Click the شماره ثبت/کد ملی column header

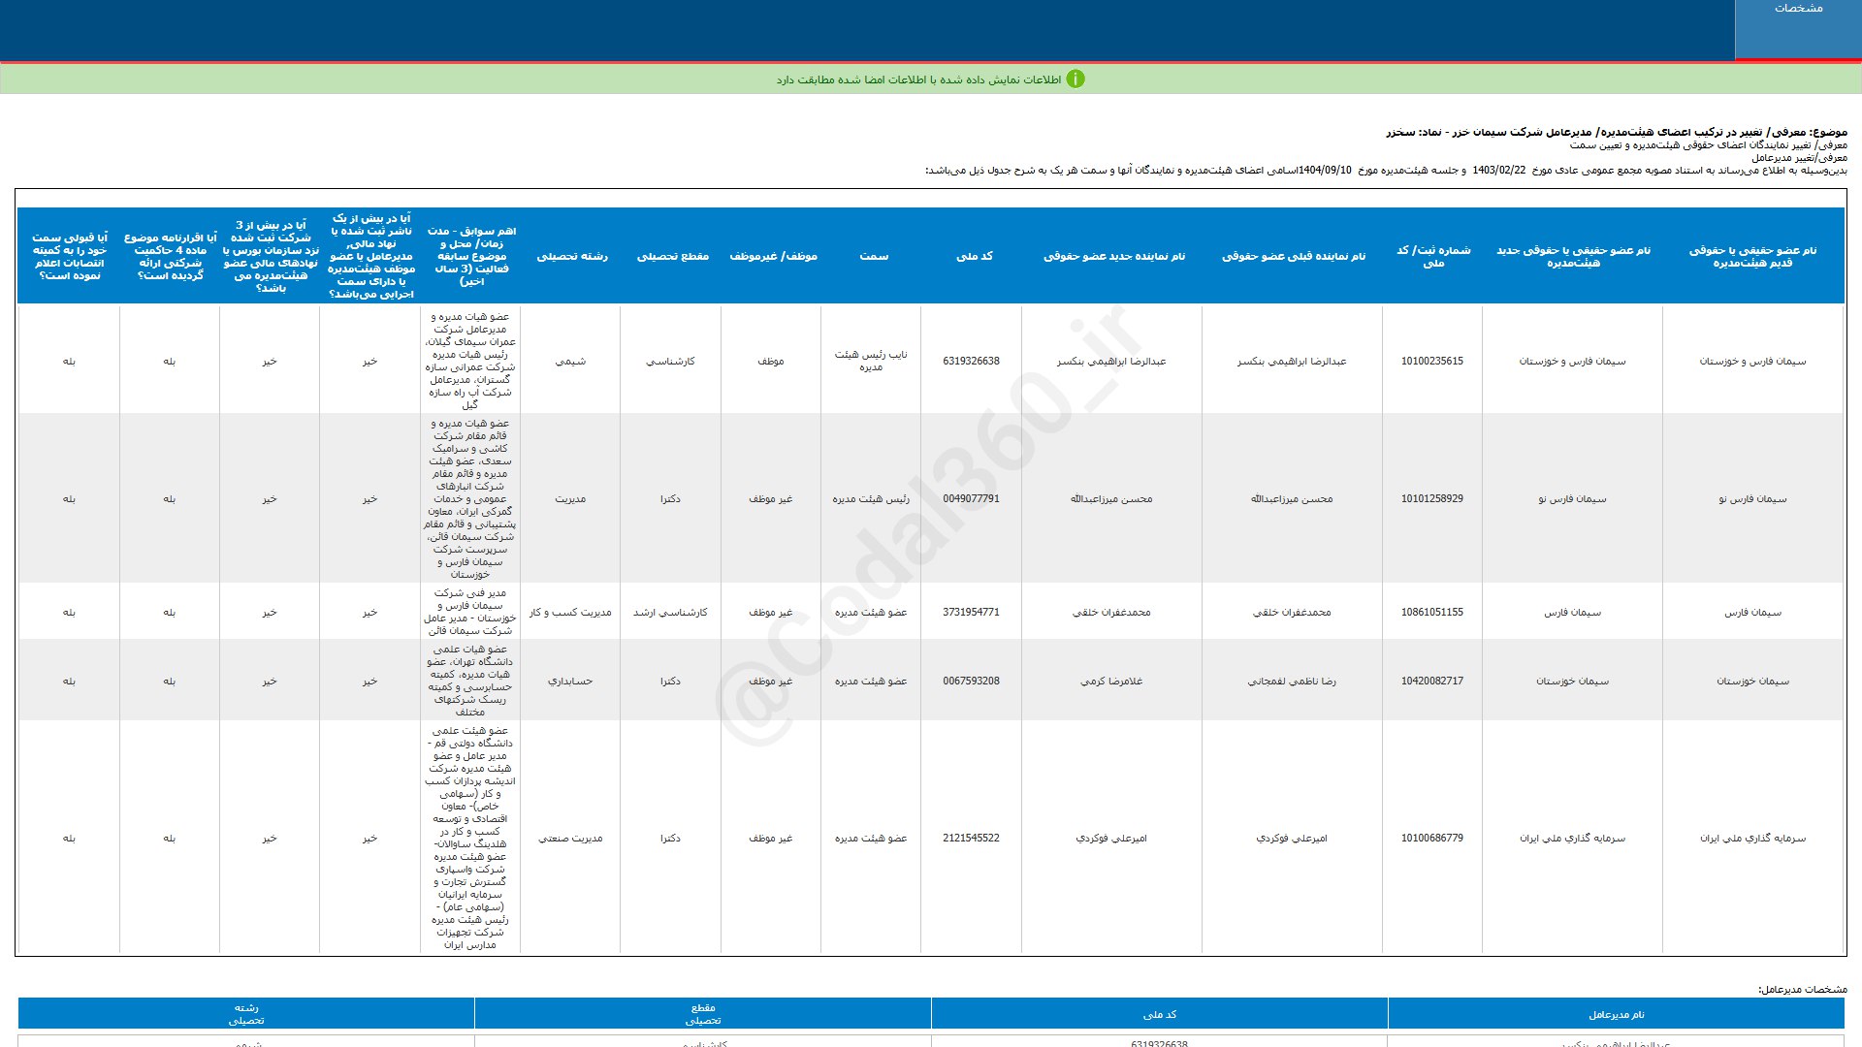1432,256
